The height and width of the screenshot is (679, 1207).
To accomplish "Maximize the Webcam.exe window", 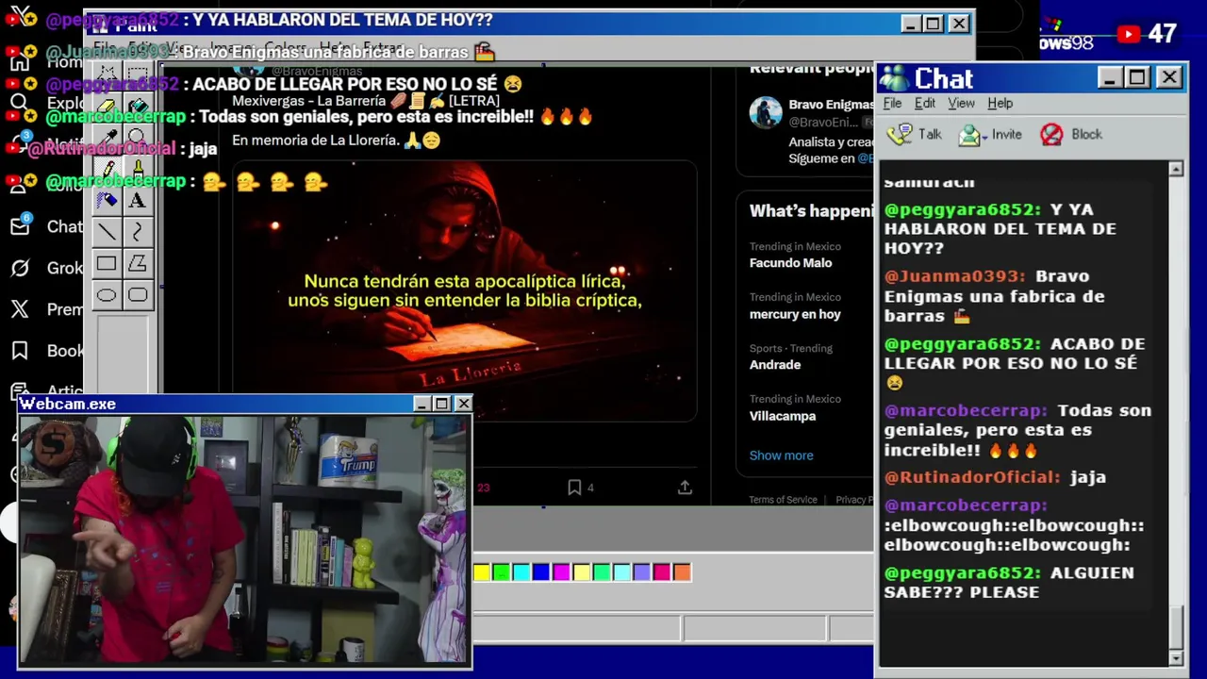I will coord(442,404).
